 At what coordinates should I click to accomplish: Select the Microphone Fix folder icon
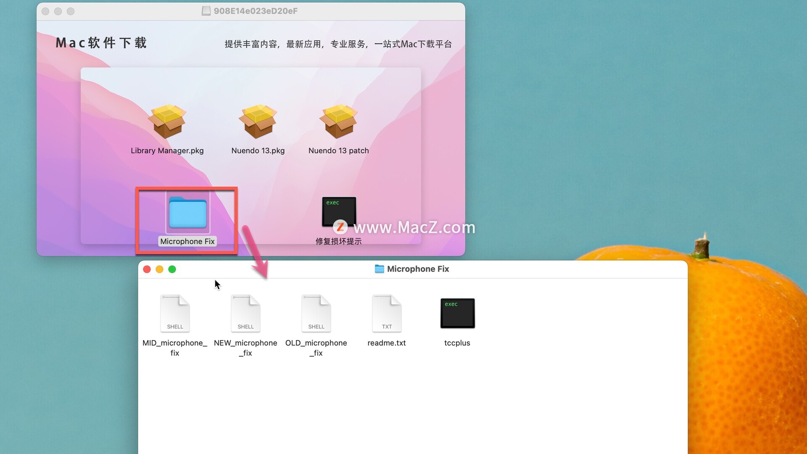click(x=187, y=212)
